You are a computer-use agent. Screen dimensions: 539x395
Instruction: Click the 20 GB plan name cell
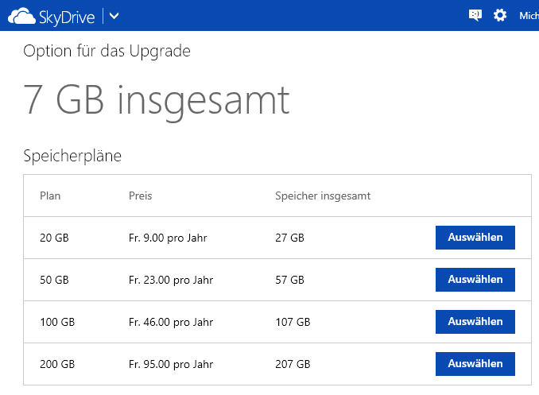pyautogui.click(x=54, y=238)
